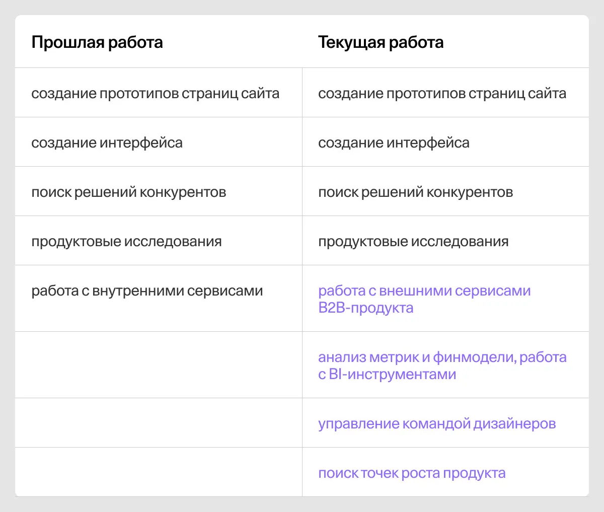604x512 pixels.
Task: Select 'поиск решений конкурентов' in right column
Action: [415, 191]
